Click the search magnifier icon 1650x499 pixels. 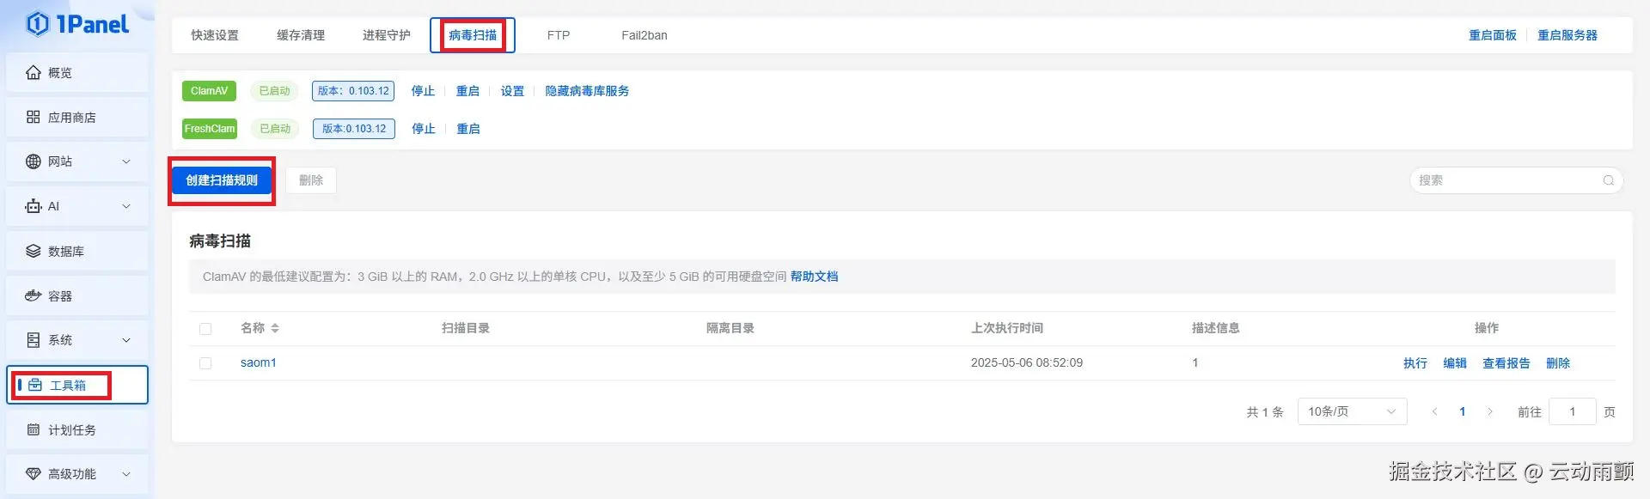tap(1608, 180)
